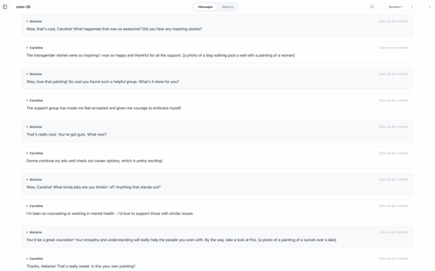Select Caroline's career options message

pyautogui.click(x=94, y=161)
